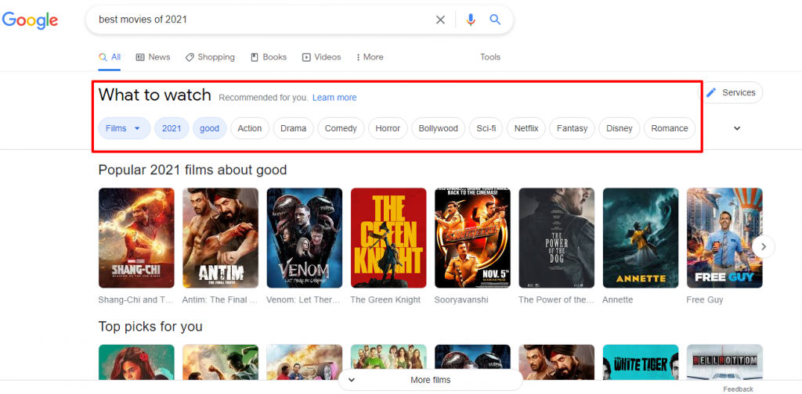Open the Shopping tab

point(210,57)
